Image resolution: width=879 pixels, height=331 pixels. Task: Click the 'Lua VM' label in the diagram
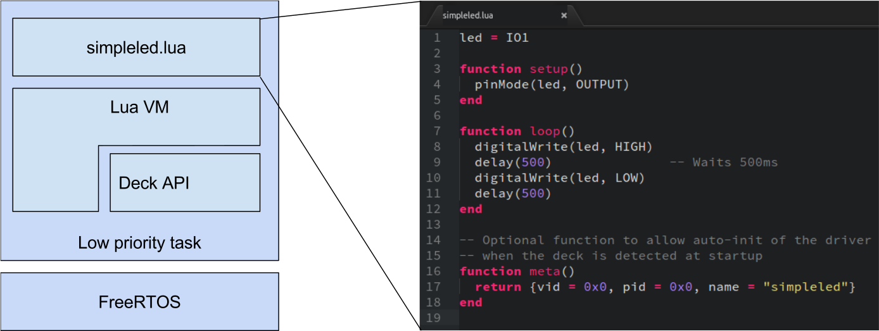[139, 107]
